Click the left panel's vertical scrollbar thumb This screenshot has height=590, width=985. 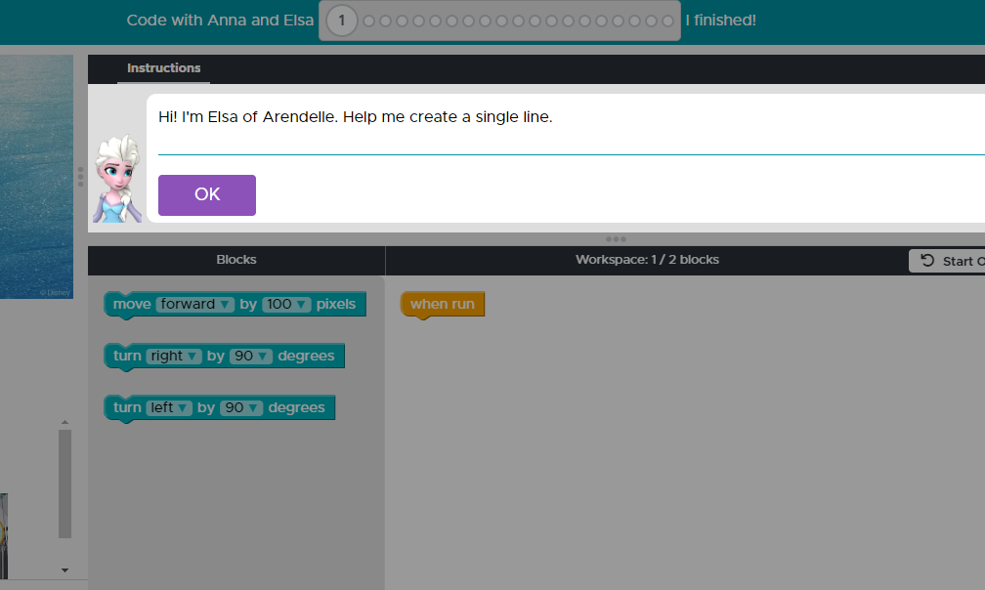pyautogui.click(x=65, y=484)
